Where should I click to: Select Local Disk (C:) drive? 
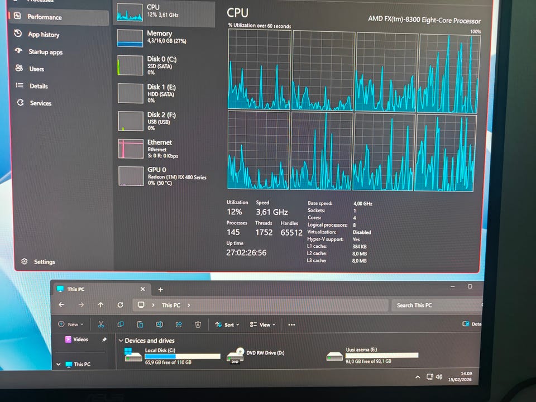point(173,356)
